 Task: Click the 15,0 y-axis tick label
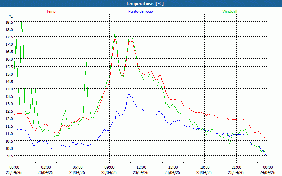coord(9,74)
